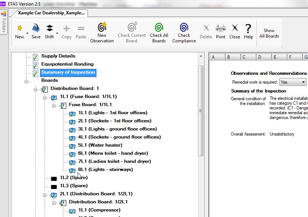308x217 pixels.
Task: Click the Shift toolbar icon
Action: pos(50,28)
